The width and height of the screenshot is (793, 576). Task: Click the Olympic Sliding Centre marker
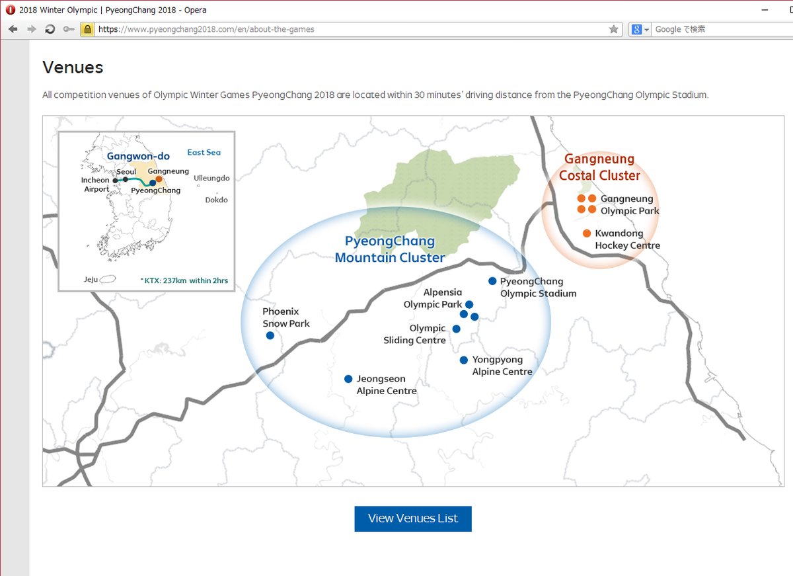point(456,329)
